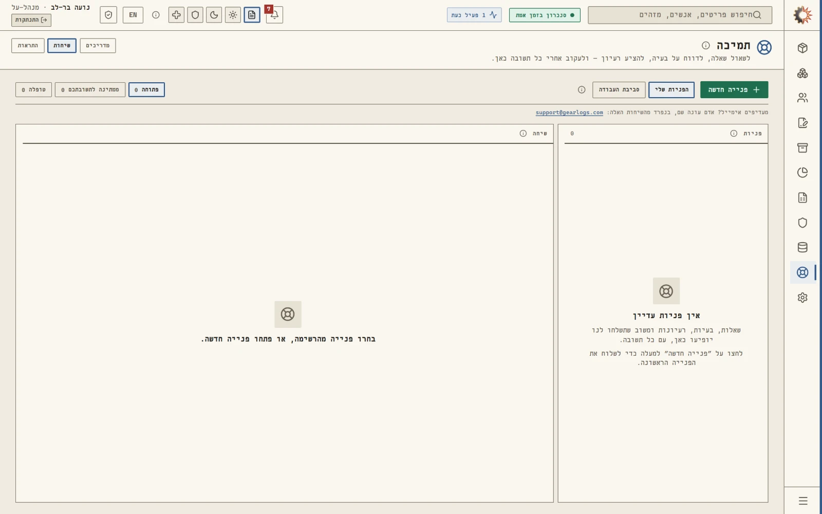Log out with the התנתקות button
Image resolution: width=822 pixels, height=514 pixels.
(x=31, y=20)
